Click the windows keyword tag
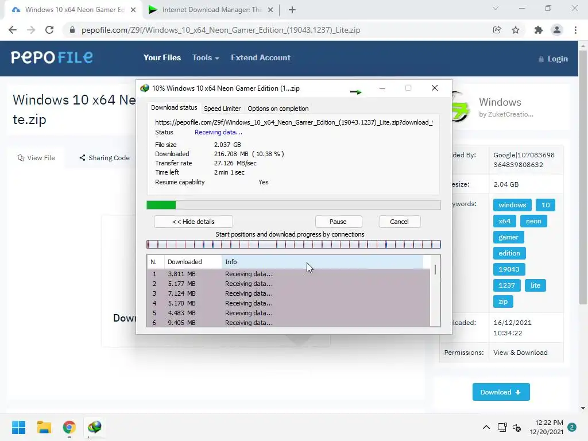 pos(512,205)
